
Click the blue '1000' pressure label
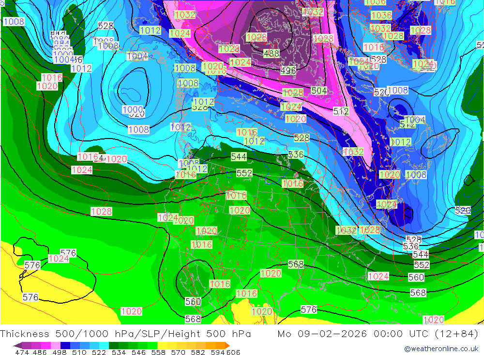[x=133, y=109]
